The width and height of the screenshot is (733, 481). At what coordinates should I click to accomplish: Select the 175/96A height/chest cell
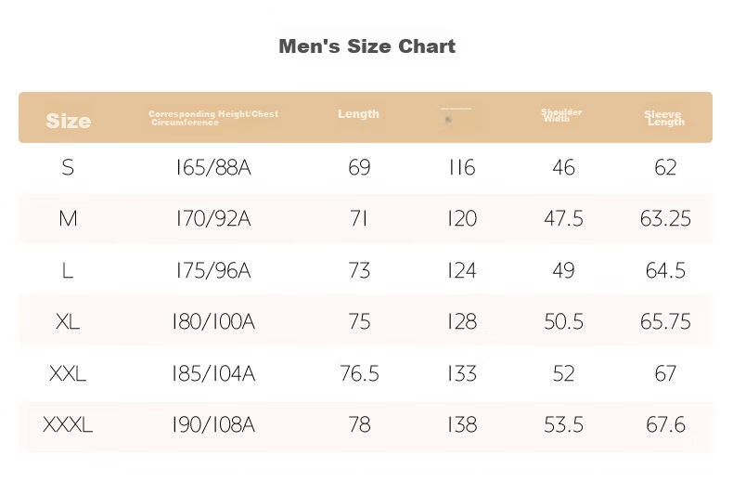[x=213, y=270]
